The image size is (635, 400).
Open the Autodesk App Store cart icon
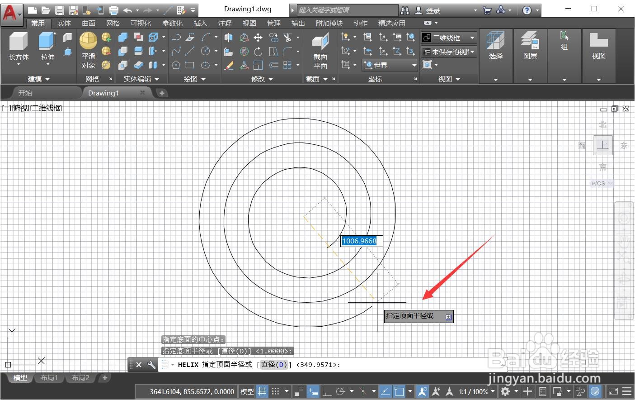[487, 10]
